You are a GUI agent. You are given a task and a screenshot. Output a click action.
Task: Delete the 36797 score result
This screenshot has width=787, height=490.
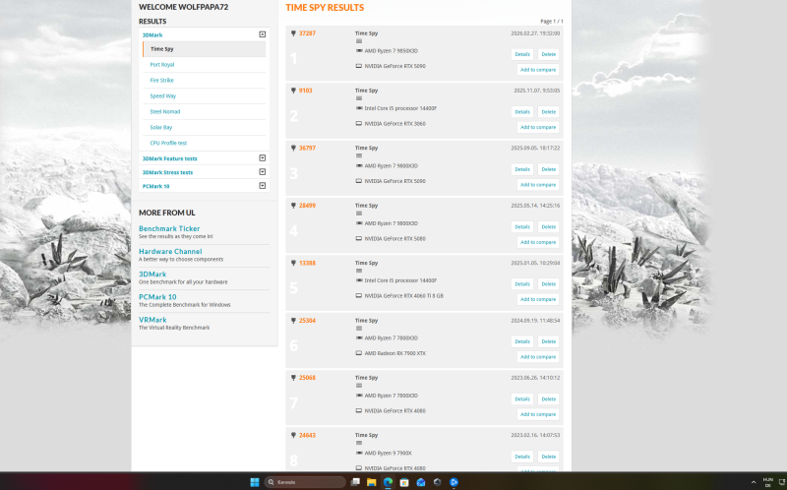(x=549, y=169)
